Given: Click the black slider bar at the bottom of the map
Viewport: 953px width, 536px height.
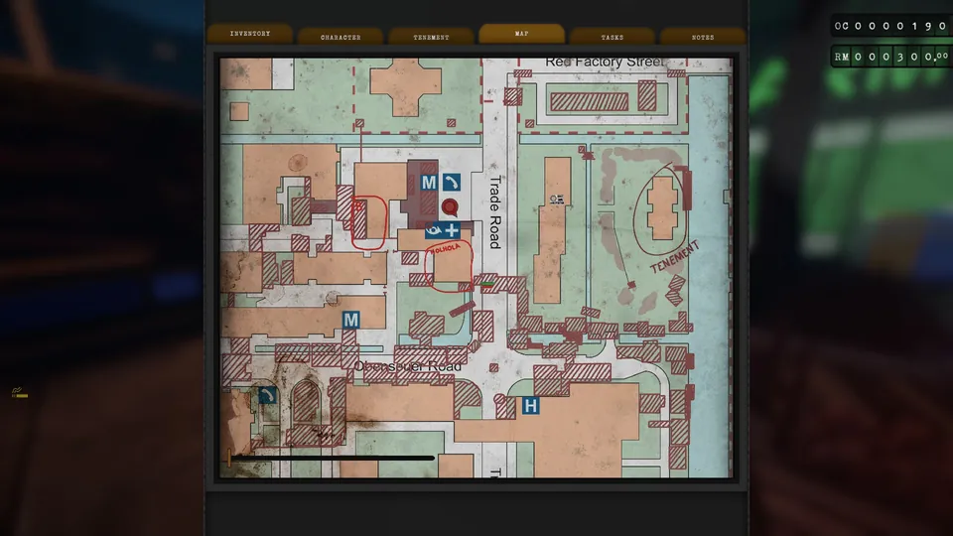Looking at the screenshot, I should click(x=332, y=458).
